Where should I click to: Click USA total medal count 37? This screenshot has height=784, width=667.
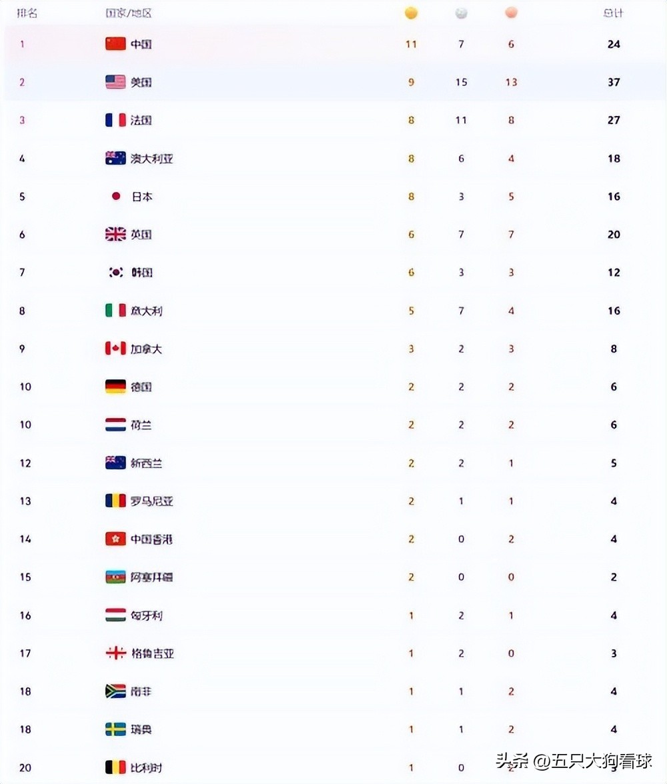(614, 82)
